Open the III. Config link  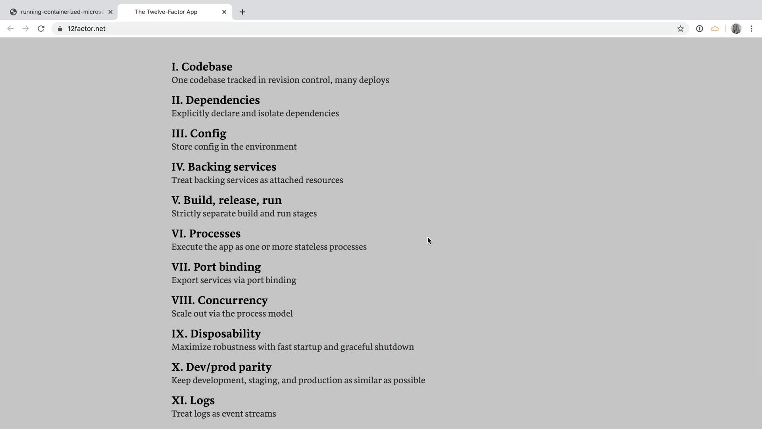[x=198, y=133]
